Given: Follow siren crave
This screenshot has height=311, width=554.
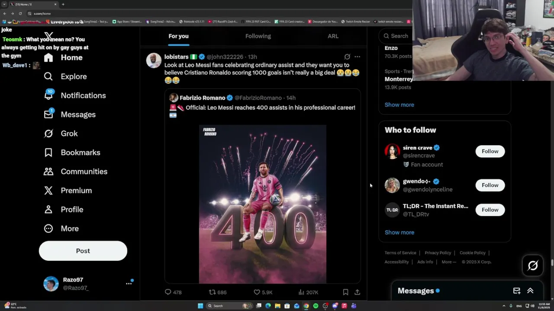Looking at the screenshot, I should click(490, 151).
